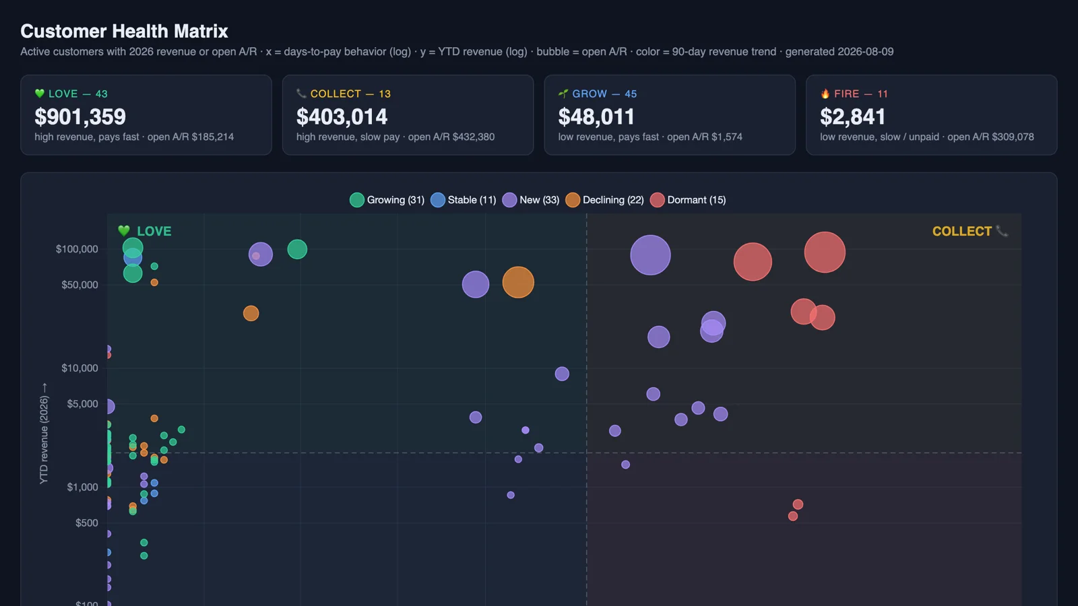Click the $500 y-axis label
Screen dimensions: 1078x606
pos(86,523)
